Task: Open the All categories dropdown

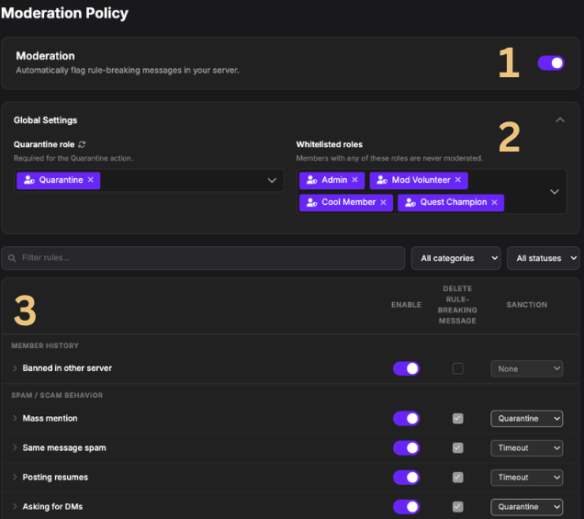Action: coord(455,258)
